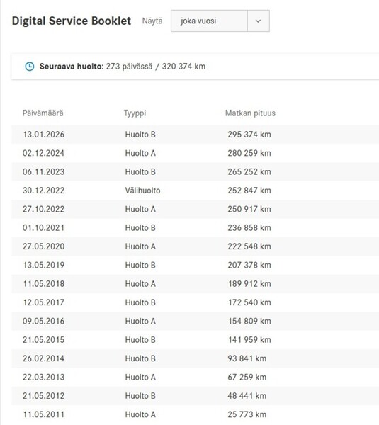Select the Välihuolto entry from 30.12.2022

pyautogui.click(x=196, y=191)
